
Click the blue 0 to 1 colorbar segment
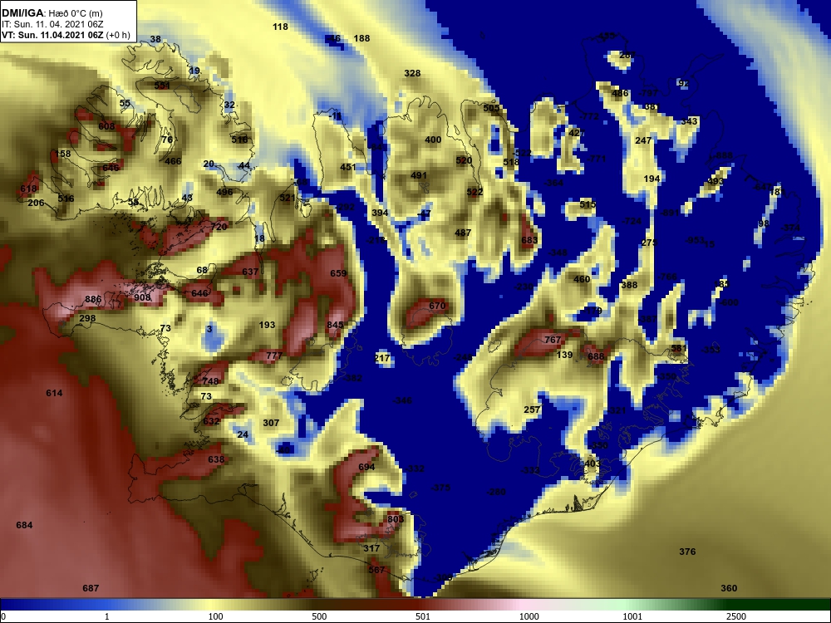pos(53,605)
